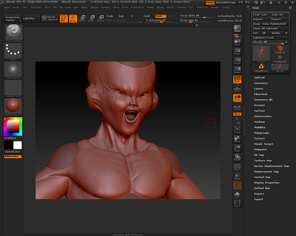296x236 pixels.
Task: Click the AAHalf icon
Action: click(x=237, y=70)
